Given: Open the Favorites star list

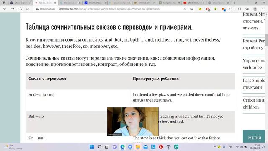Looking at the screenshot, I should click(x=239, y=9).
